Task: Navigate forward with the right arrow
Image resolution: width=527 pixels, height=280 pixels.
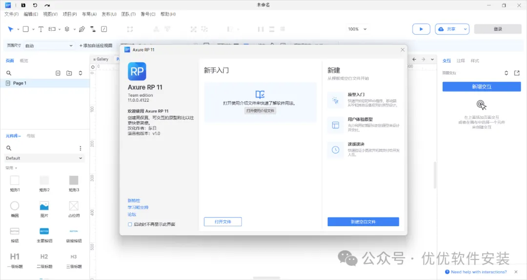Action: (423, 59)
